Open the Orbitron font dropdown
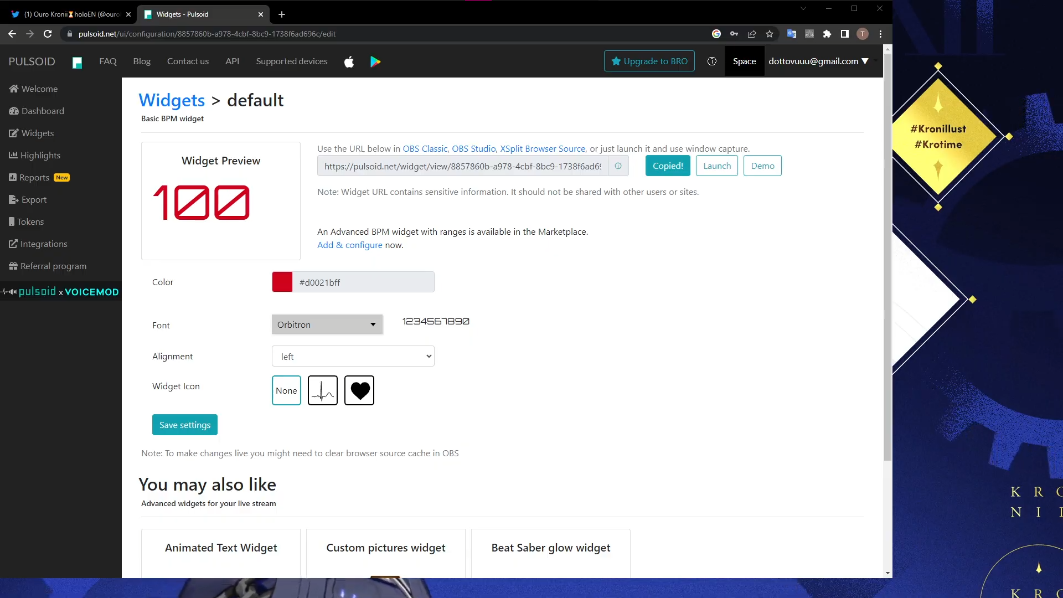This screenshot has width=1063, height=598. [327, 325]
